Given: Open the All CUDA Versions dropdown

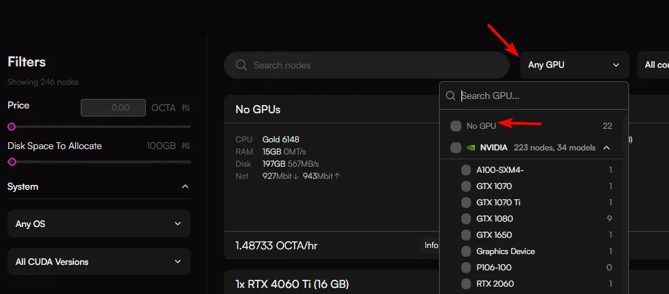Looking at the screenshot, I should [x=99, y=261].
